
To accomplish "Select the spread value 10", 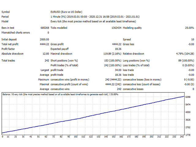I will tap(193, 40).
